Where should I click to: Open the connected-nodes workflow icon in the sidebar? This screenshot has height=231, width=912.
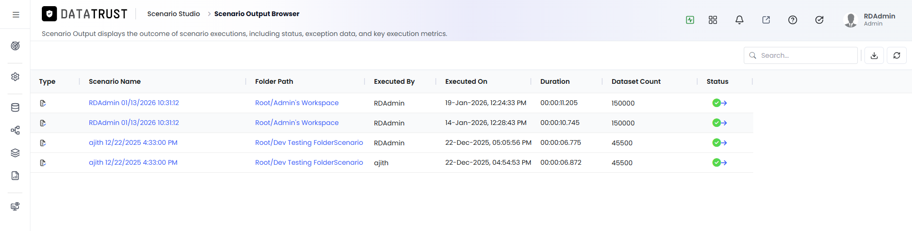pos(15,130)
